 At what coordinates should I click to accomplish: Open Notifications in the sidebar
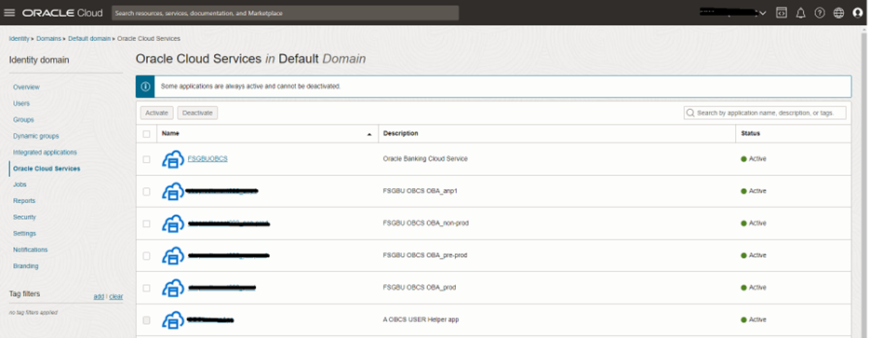30,250
